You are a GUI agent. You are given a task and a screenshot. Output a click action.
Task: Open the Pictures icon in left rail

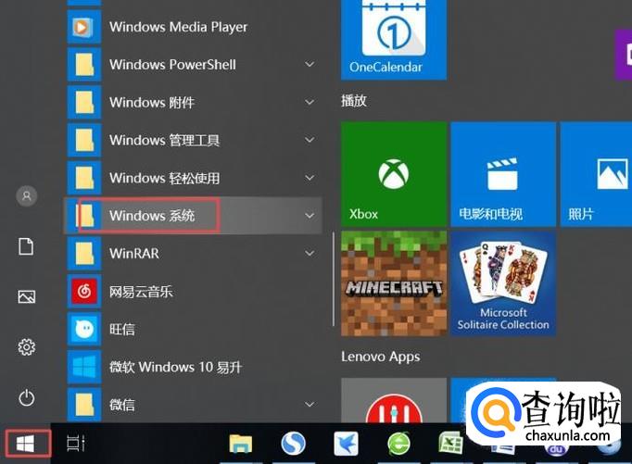27,296
